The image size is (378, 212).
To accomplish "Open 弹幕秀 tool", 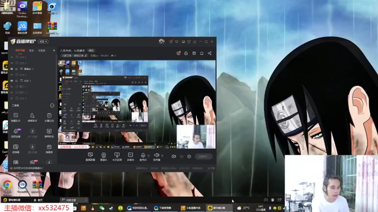I will pos(49,148).
